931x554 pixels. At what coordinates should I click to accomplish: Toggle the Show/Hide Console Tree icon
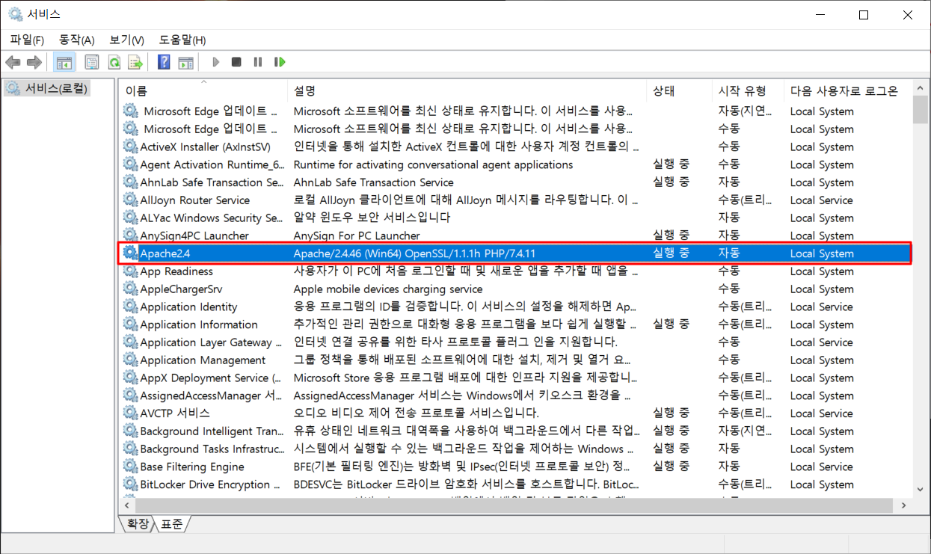pos(64,62)
